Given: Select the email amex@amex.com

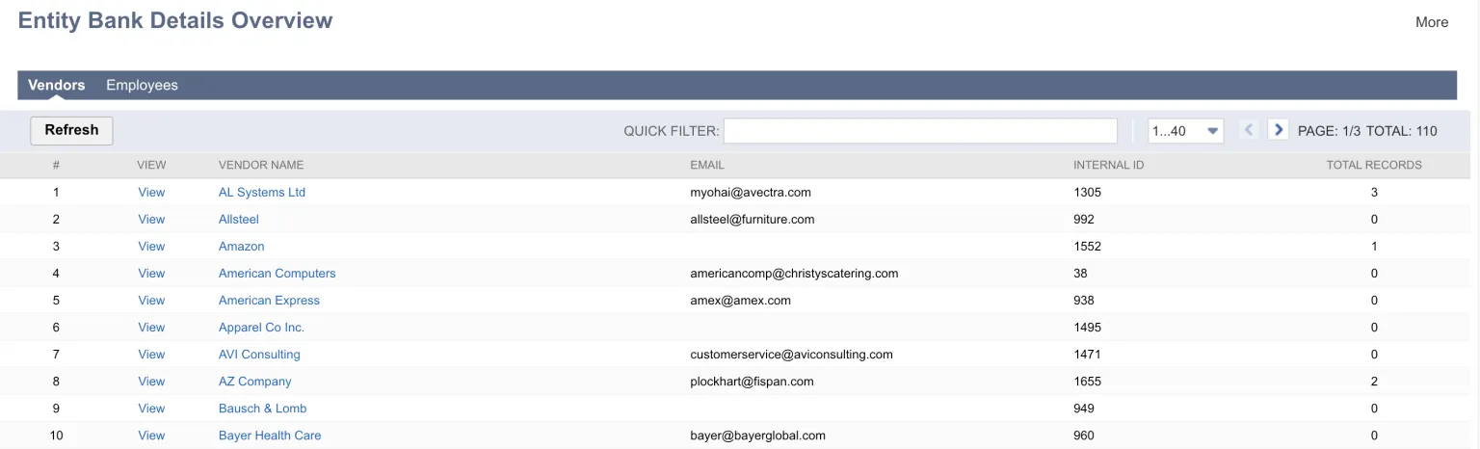Looking at the screenshot, I should point(740,301).
